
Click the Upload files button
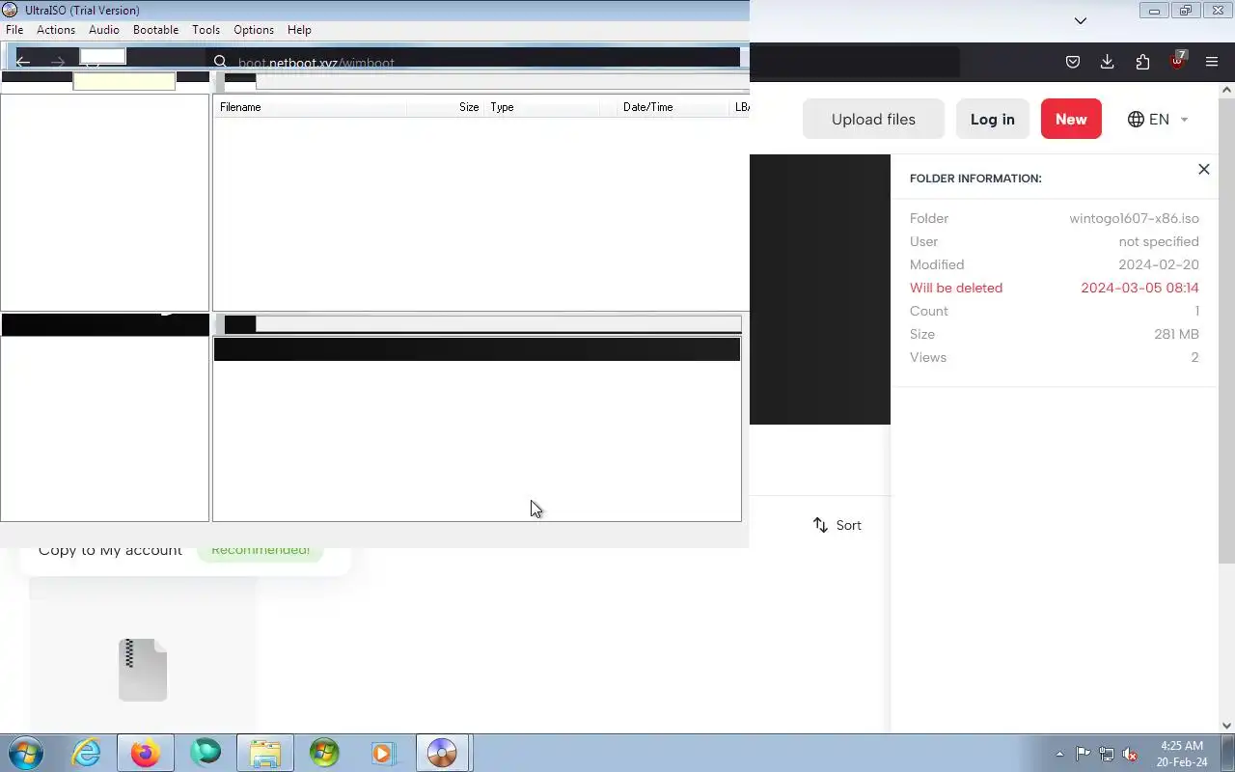pos(873,119)
